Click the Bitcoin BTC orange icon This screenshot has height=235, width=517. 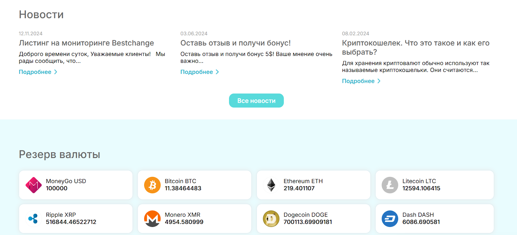tap(153, 185)
